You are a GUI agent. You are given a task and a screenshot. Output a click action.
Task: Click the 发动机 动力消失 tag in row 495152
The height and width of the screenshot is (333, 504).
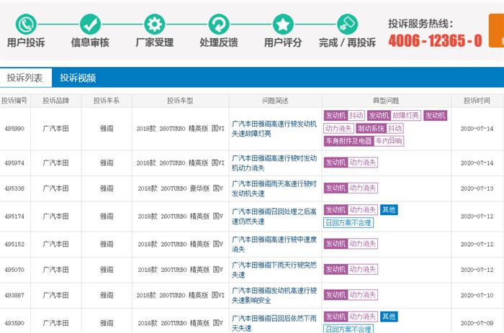click(x=351, y=244)
